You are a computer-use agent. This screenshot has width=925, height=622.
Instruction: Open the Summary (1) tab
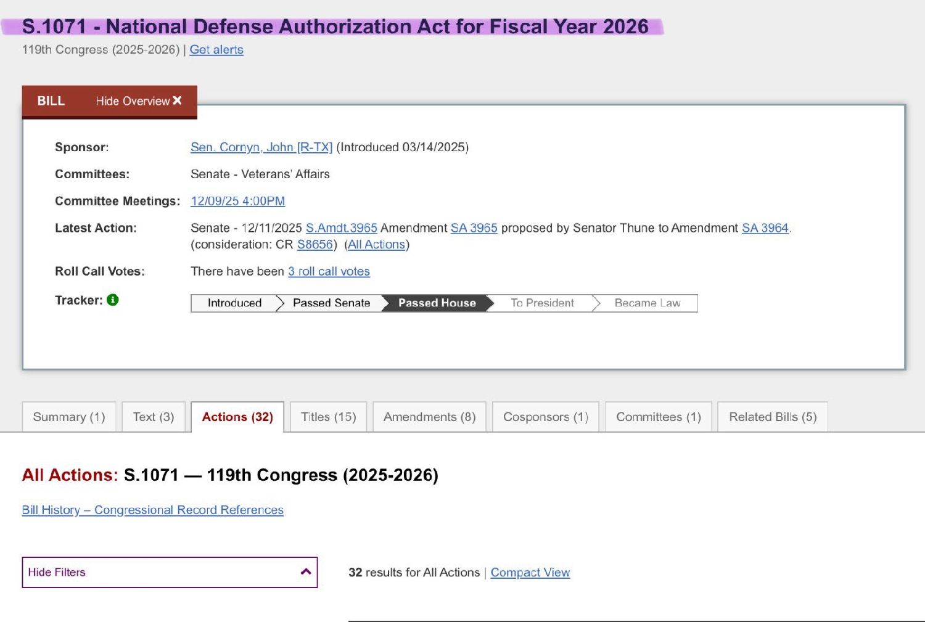69,417
